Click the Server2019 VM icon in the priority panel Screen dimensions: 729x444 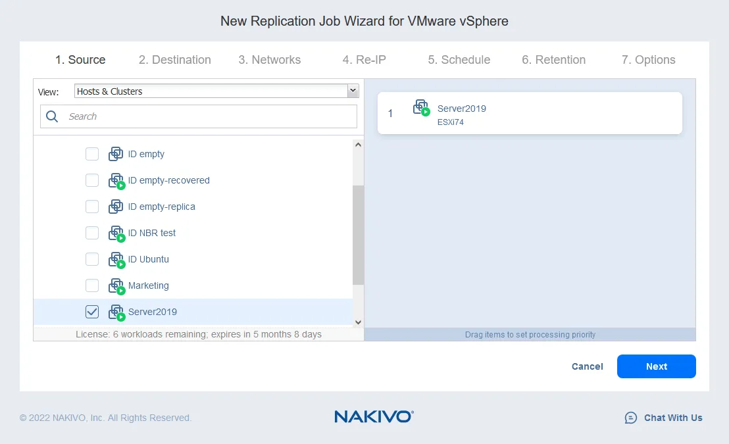[421, 111]
